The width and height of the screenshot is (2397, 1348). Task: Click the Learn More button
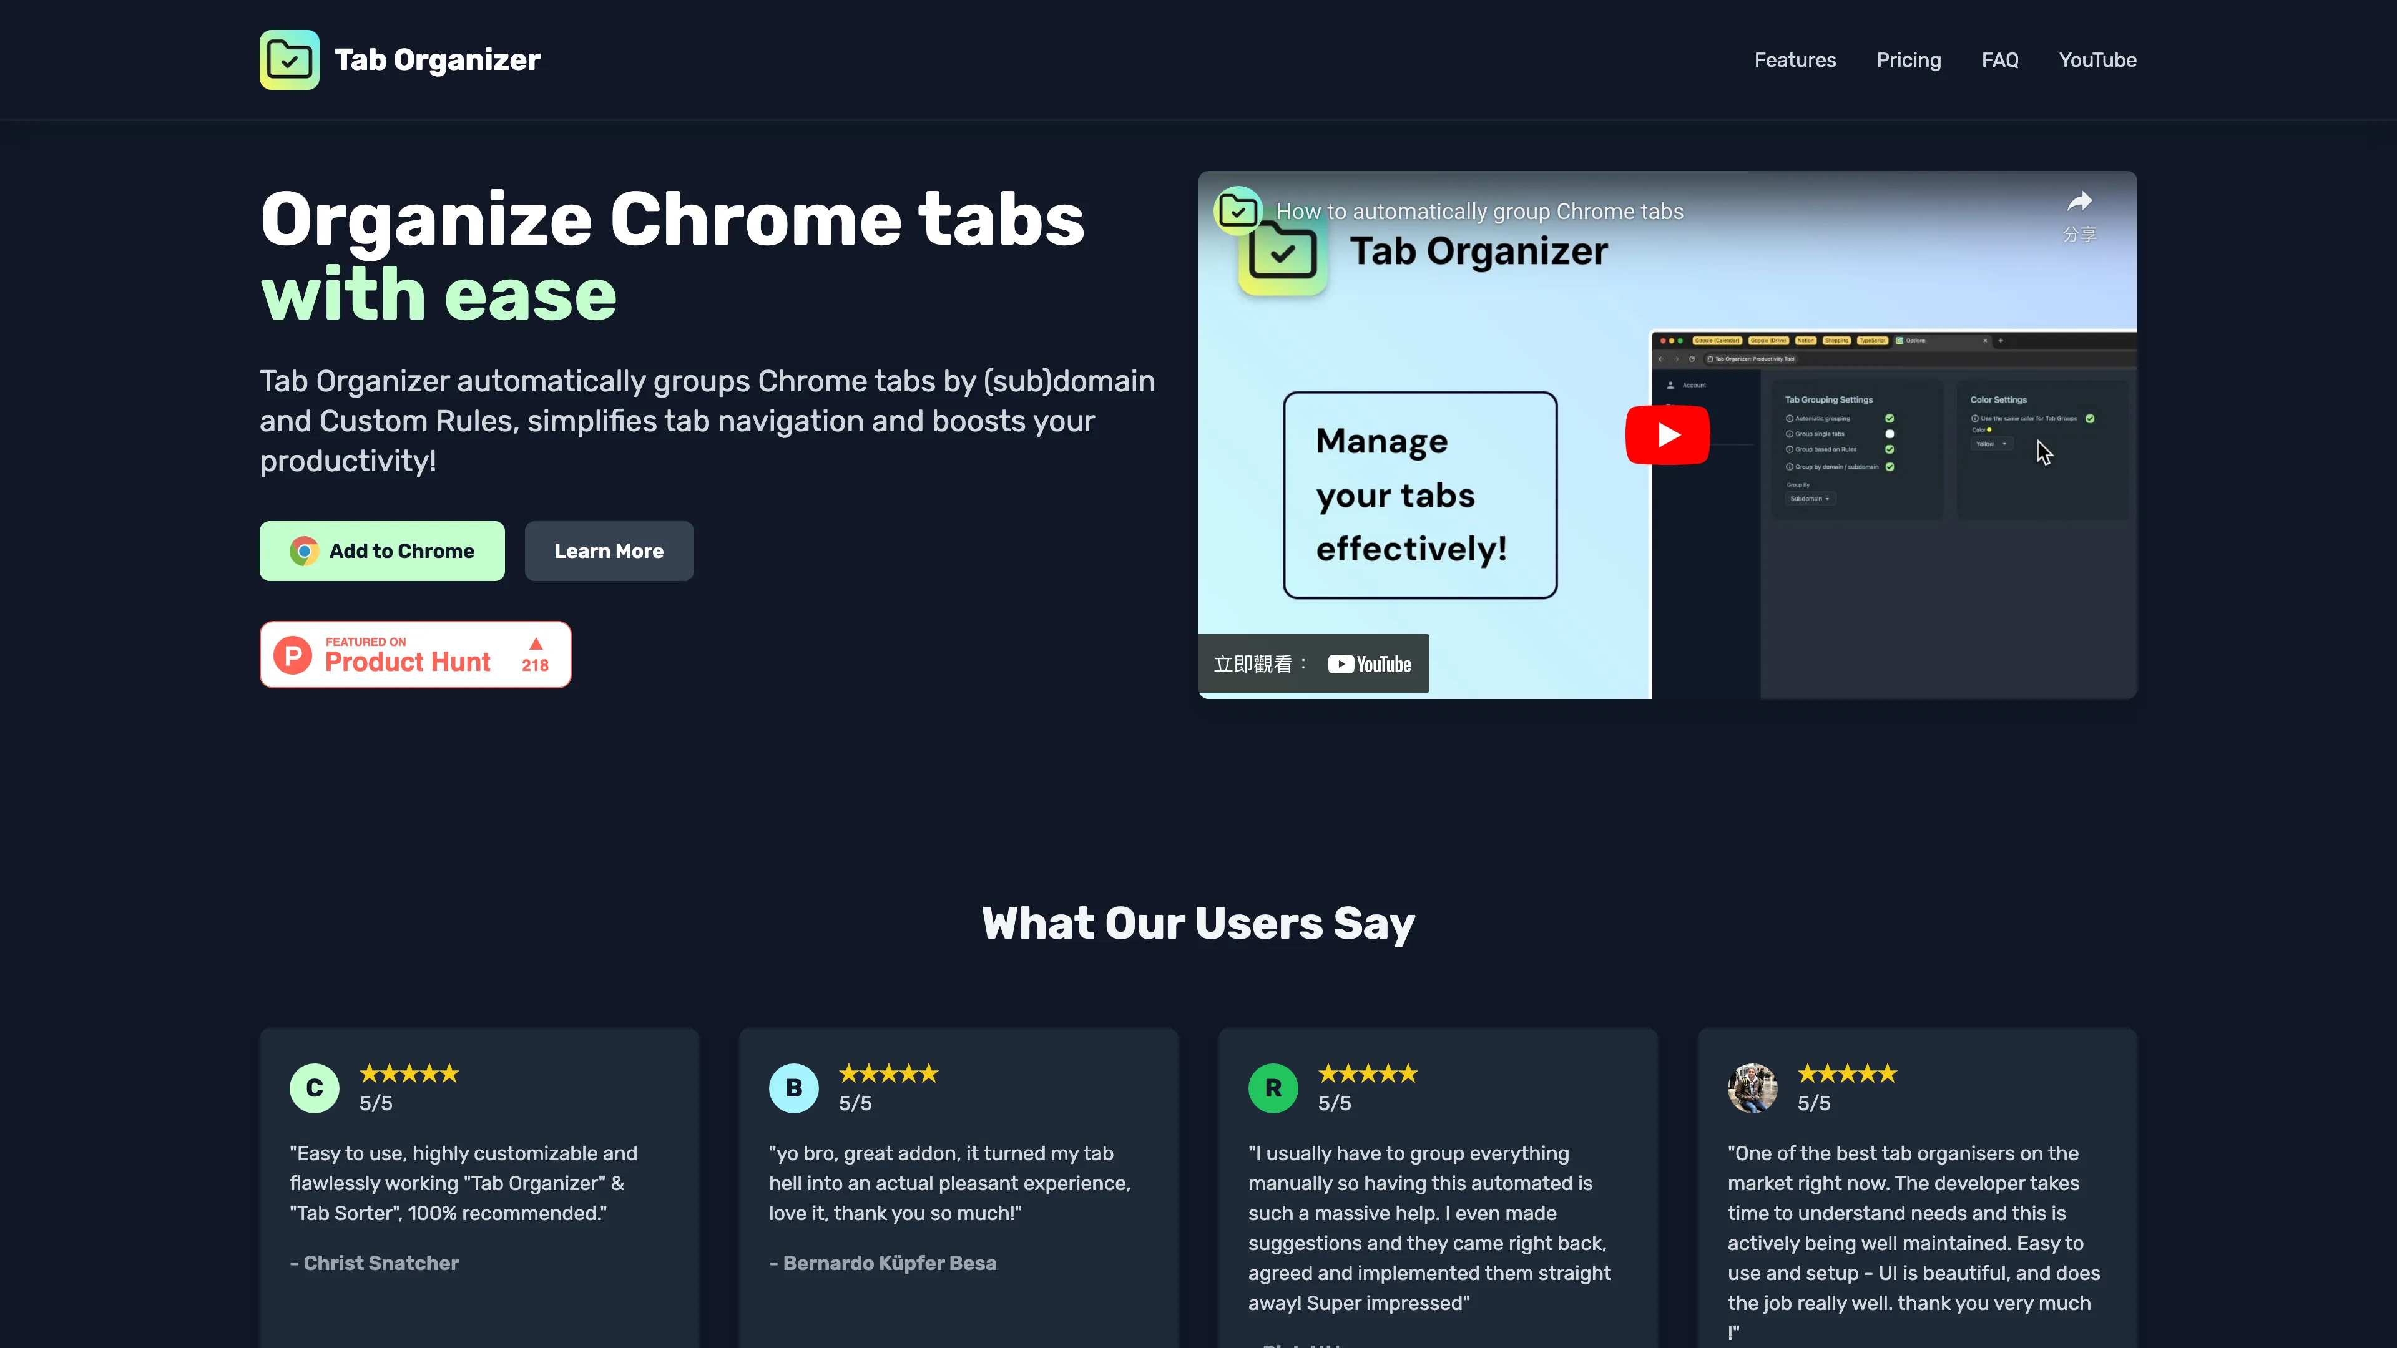click(x=609, y=550)
